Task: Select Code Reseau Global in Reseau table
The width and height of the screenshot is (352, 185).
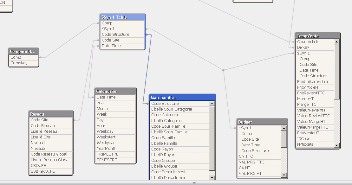Action: tap(49, 154)
